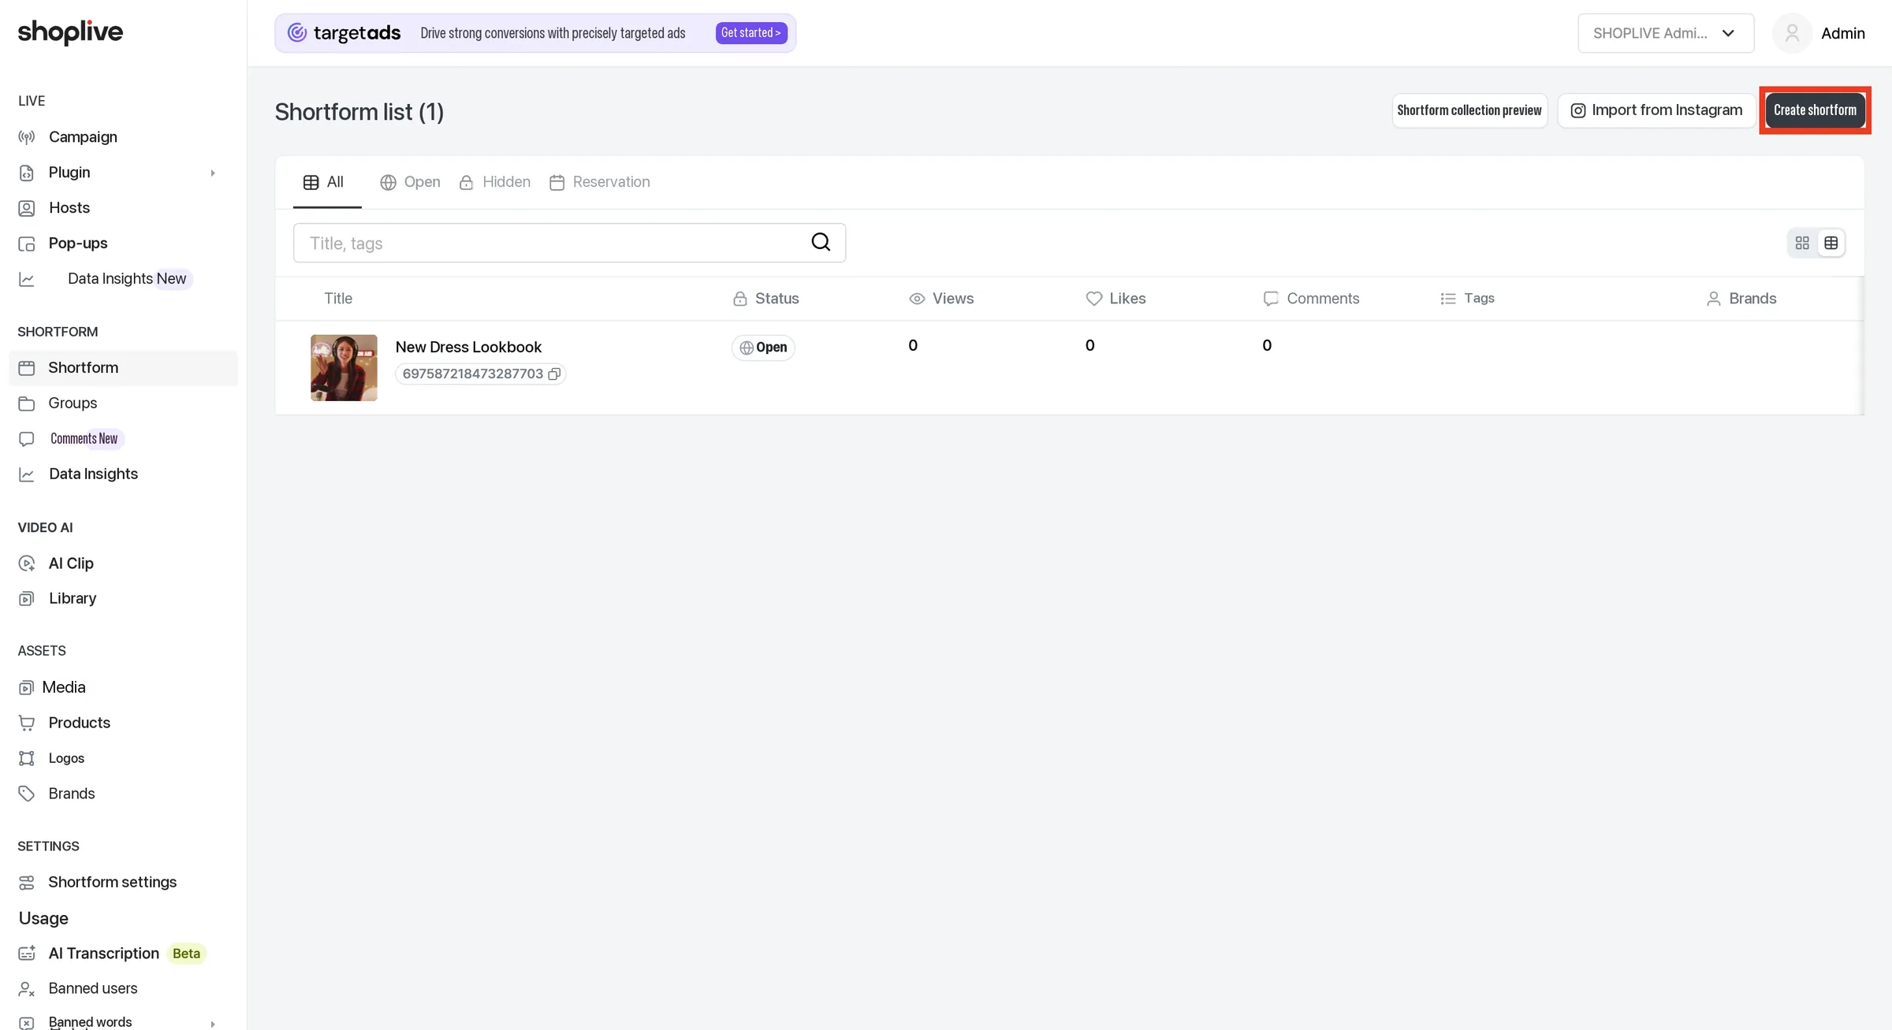
Task: Open the SHOPLIVE Admin account dropdown
Action: point(1666,33)
